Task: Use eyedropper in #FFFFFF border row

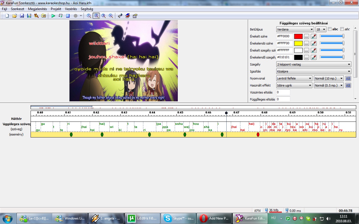Action: pyautogui.click(x=314, y=50)
